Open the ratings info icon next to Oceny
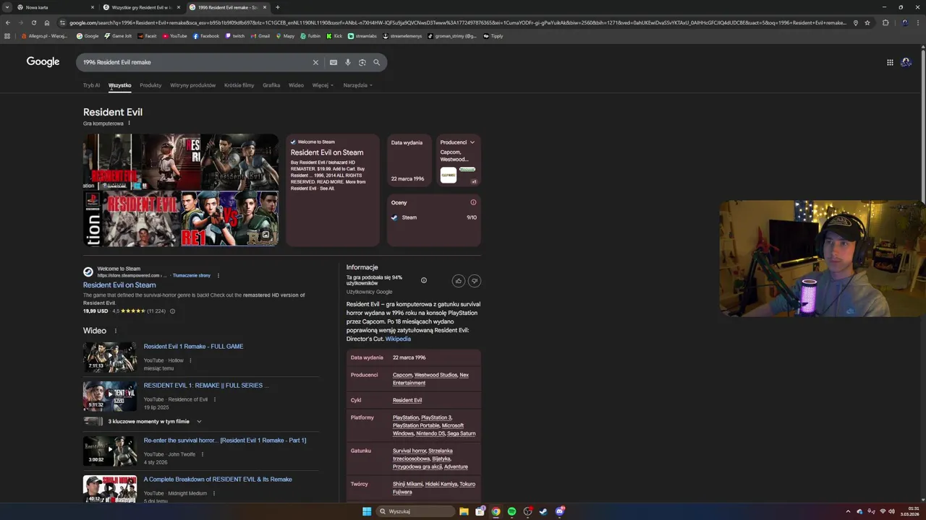Viewport: 926px width, 520px height. [473, 202]
